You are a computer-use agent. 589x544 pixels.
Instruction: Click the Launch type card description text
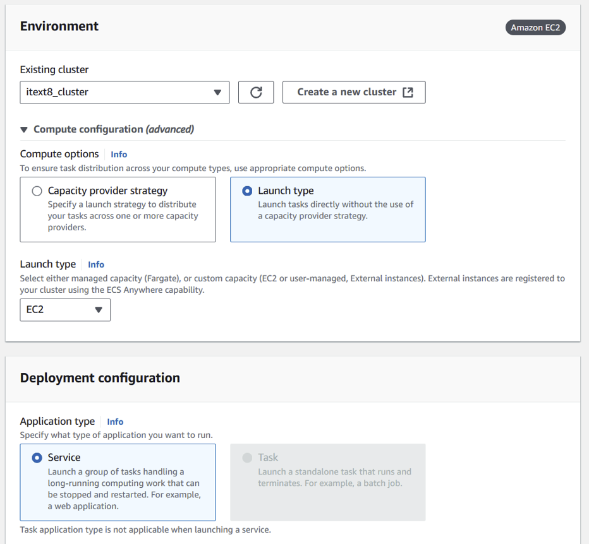click(x=336, y=210)
